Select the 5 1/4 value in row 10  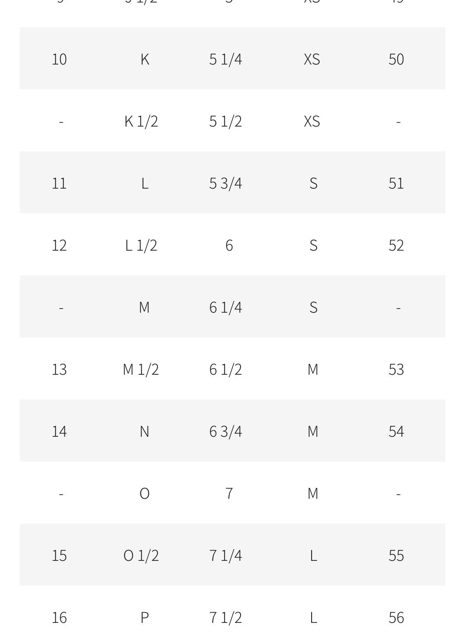point(226,59)
